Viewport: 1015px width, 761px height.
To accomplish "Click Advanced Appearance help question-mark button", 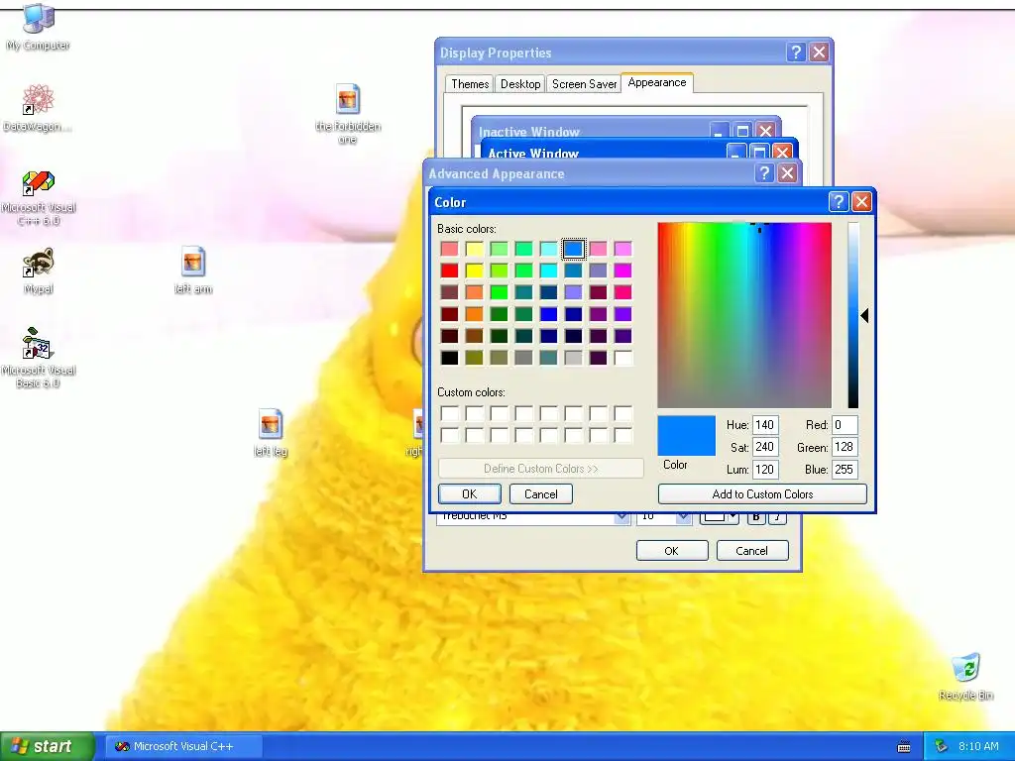I will click(x=764, y=172).
